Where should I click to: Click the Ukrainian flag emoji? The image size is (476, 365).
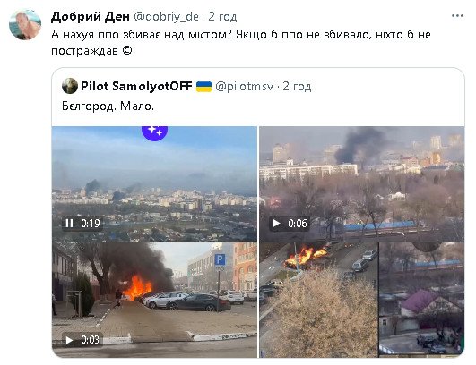[203, 87]
